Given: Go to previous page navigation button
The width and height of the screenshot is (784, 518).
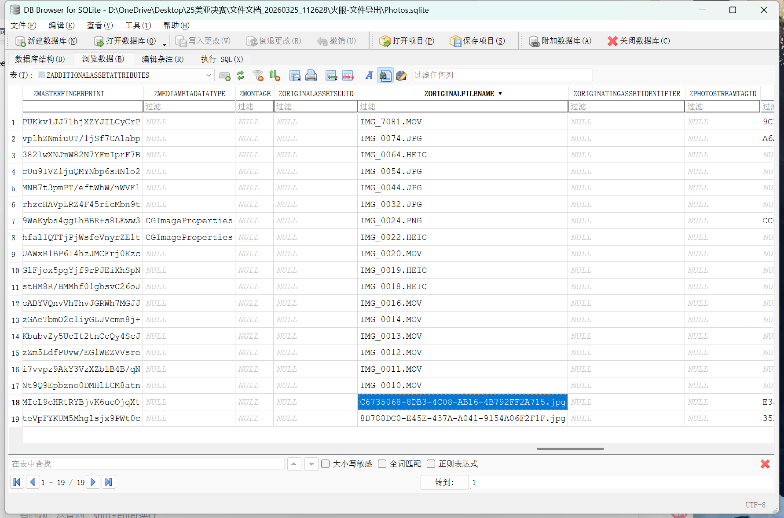Looking at the screenshot, I should point(32,482).
